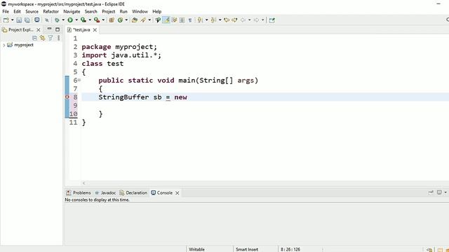This screenshot has height=252, width=449.
Task: Switch to the Declaration tab
Action: point(133,193)
